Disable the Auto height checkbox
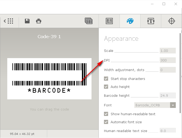 click(x=106, y=87)
